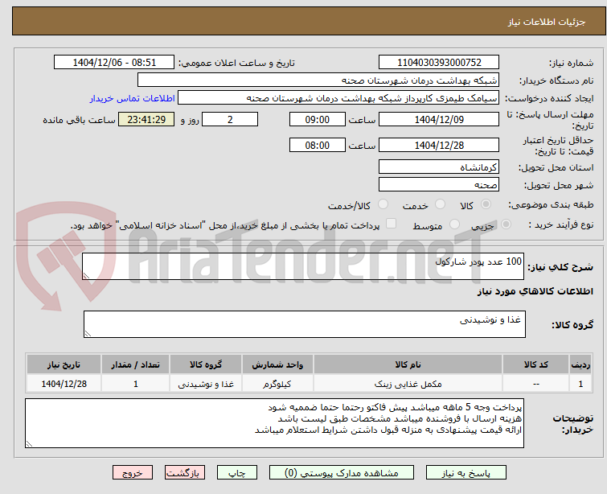Click the واحد شمارش column header
607x494 pixels.
(x=277, y=364)
